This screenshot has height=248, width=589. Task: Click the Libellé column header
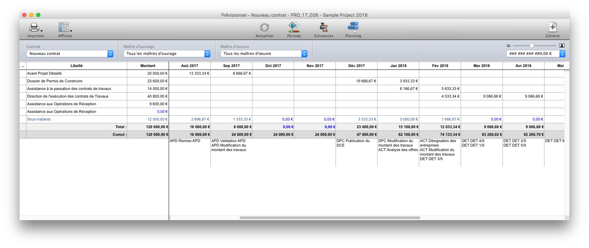(77, 66)
